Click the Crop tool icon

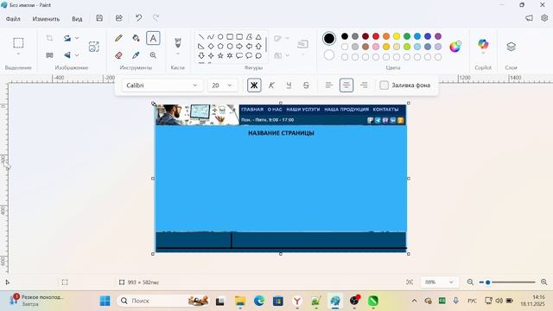[x=50, y=38]
